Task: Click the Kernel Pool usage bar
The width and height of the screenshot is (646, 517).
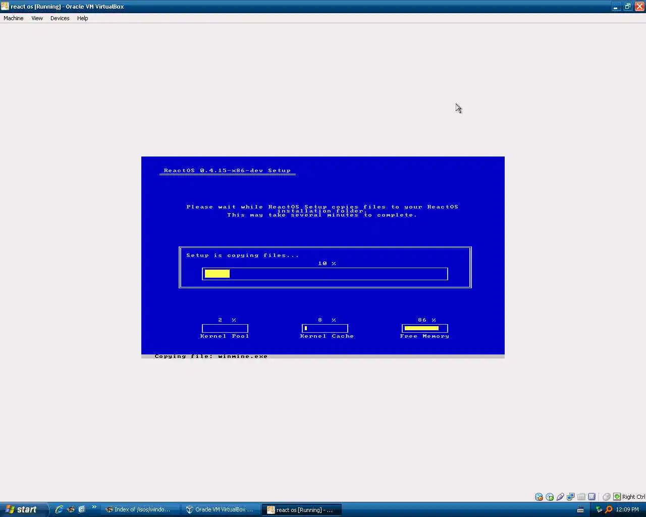Action: pyautogui.click(x=225, y=328)
